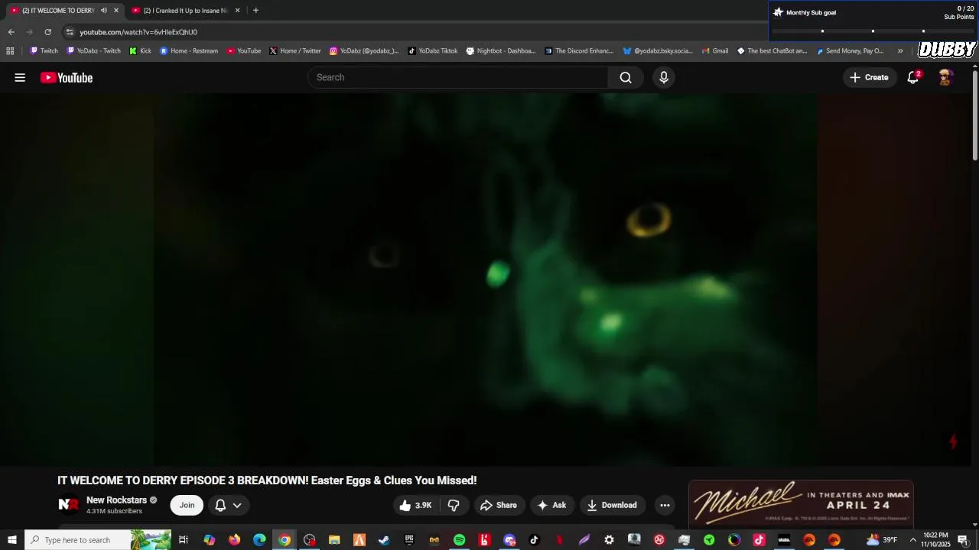Open the Gmail bookmark

[x=714, y=51]
